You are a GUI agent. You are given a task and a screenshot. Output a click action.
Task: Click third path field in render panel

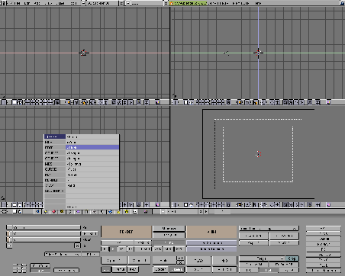47,239
